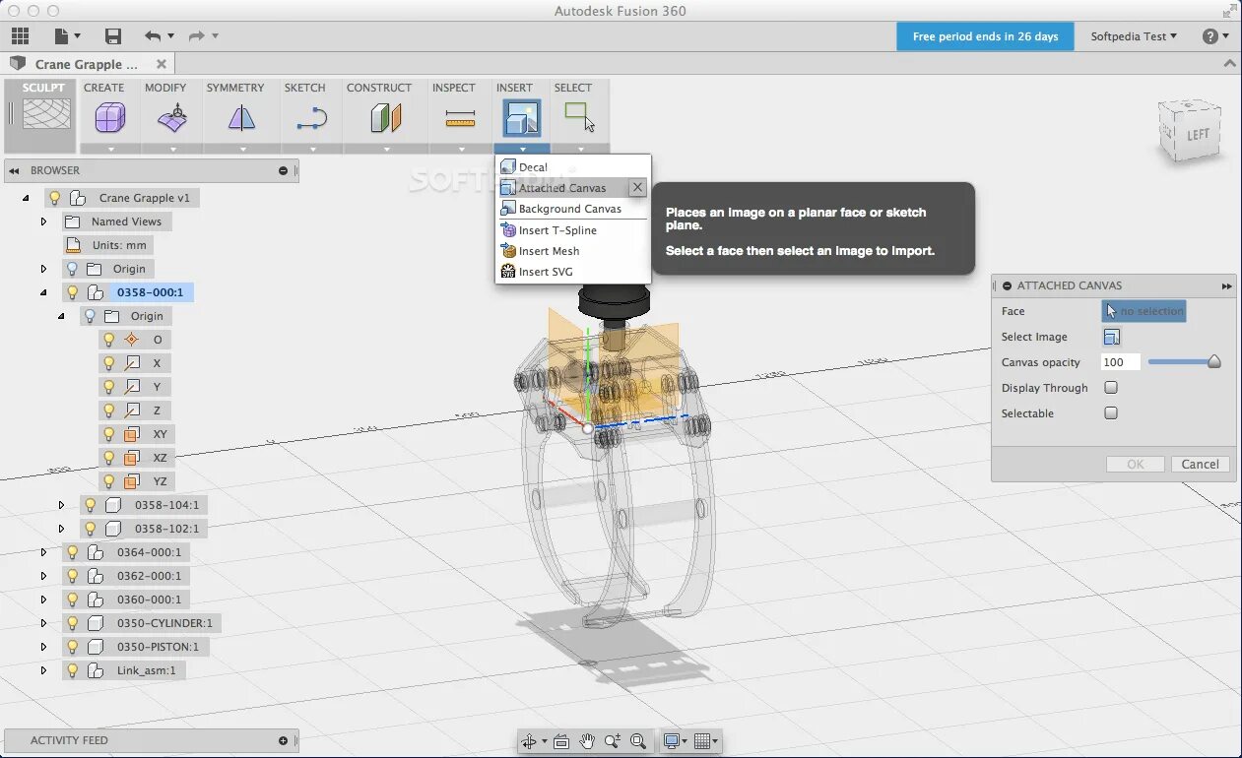
Task: Click the Modify edit form icon
Action: pyautogui.click(x=171, y=119)
